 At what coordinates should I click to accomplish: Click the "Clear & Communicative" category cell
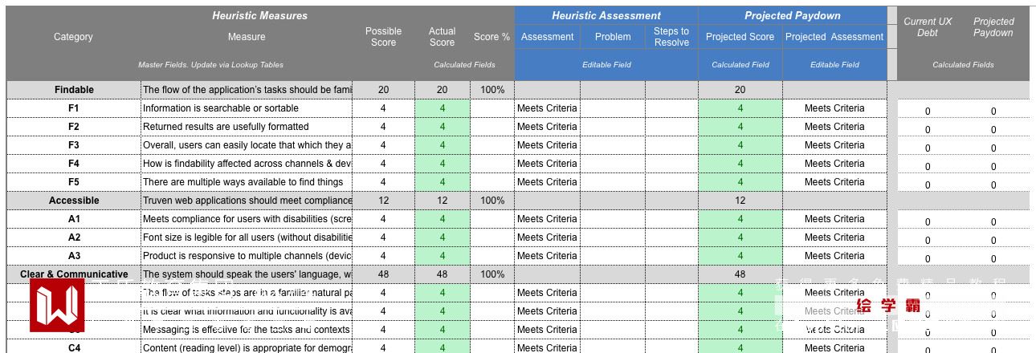pyautogui.click(x=74, y=274)
